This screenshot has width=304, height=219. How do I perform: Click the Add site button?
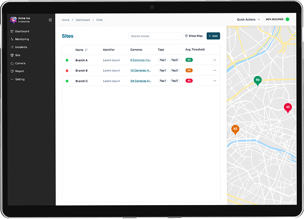pos(213,36)
